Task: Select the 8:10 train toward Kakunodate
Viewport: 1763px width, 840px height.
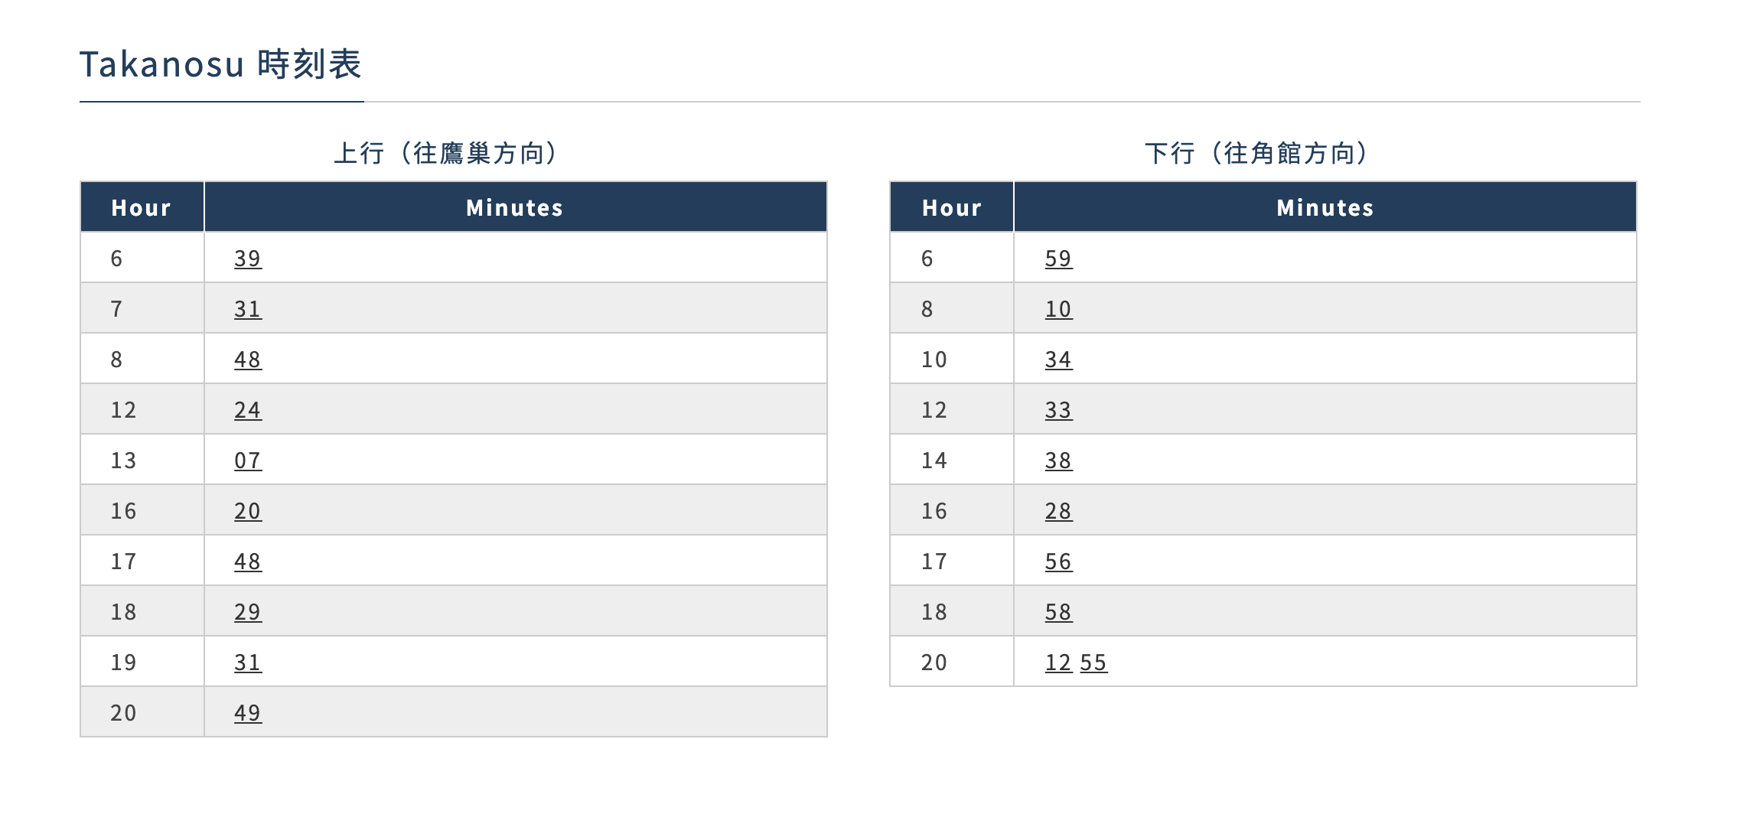Action: point(1058,309)
